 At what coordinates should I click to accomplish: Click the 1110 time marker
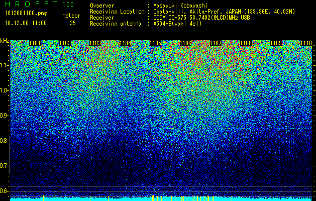306,43
